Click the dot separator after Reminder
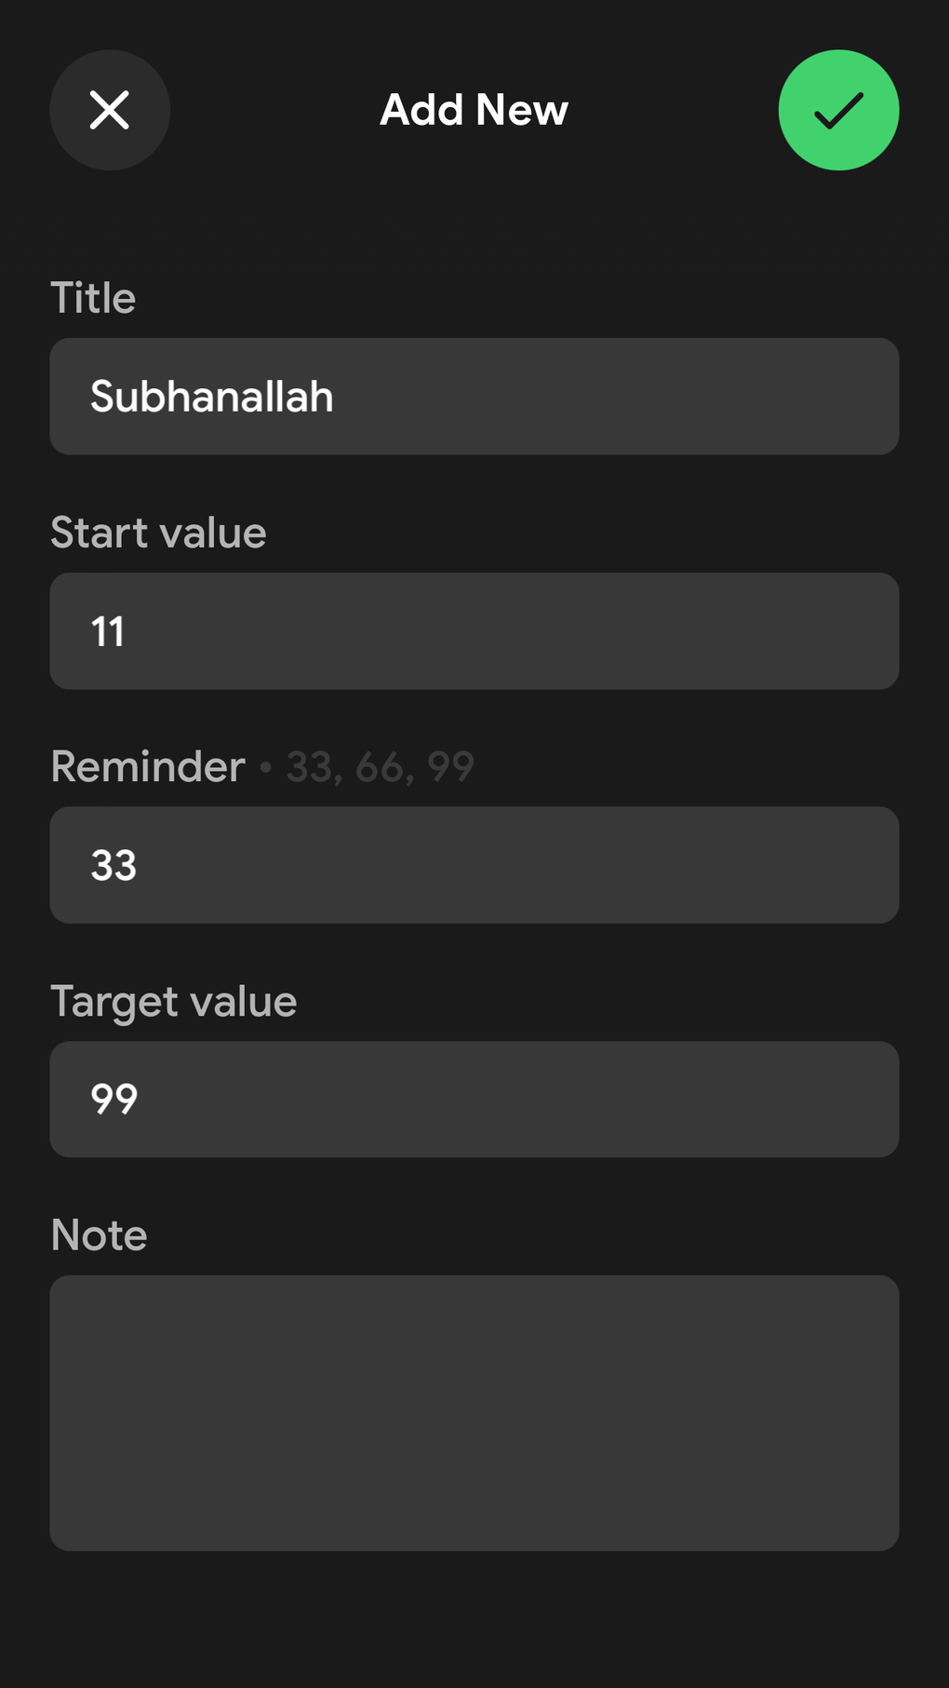Screen dimensions: 949x1688 (266, 767)
